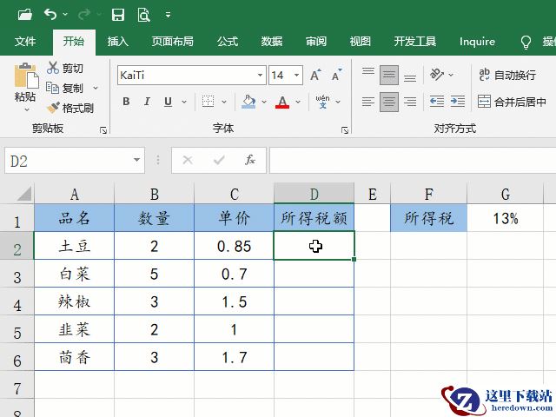Click into the formula bar
The height and width of the screenshot is (417, 556).
tap(413, 161)
